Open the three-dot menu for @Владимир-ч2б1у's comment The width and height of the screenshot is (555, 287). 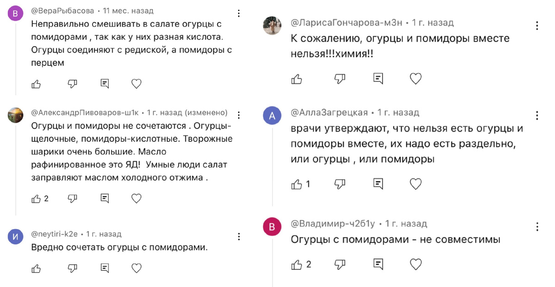pyautogui.click(x=537, y=226)
